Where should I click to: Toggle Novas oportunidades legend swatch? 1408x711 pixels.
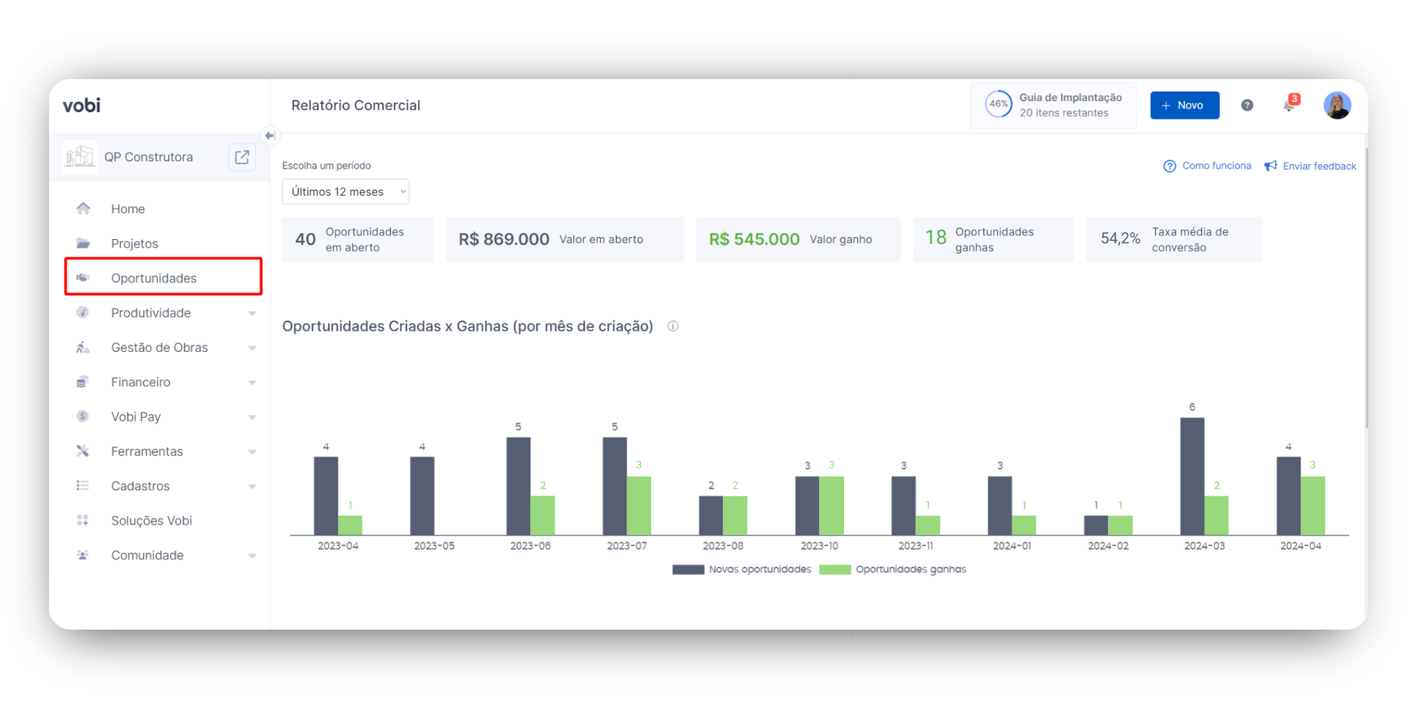pos(688,570)
